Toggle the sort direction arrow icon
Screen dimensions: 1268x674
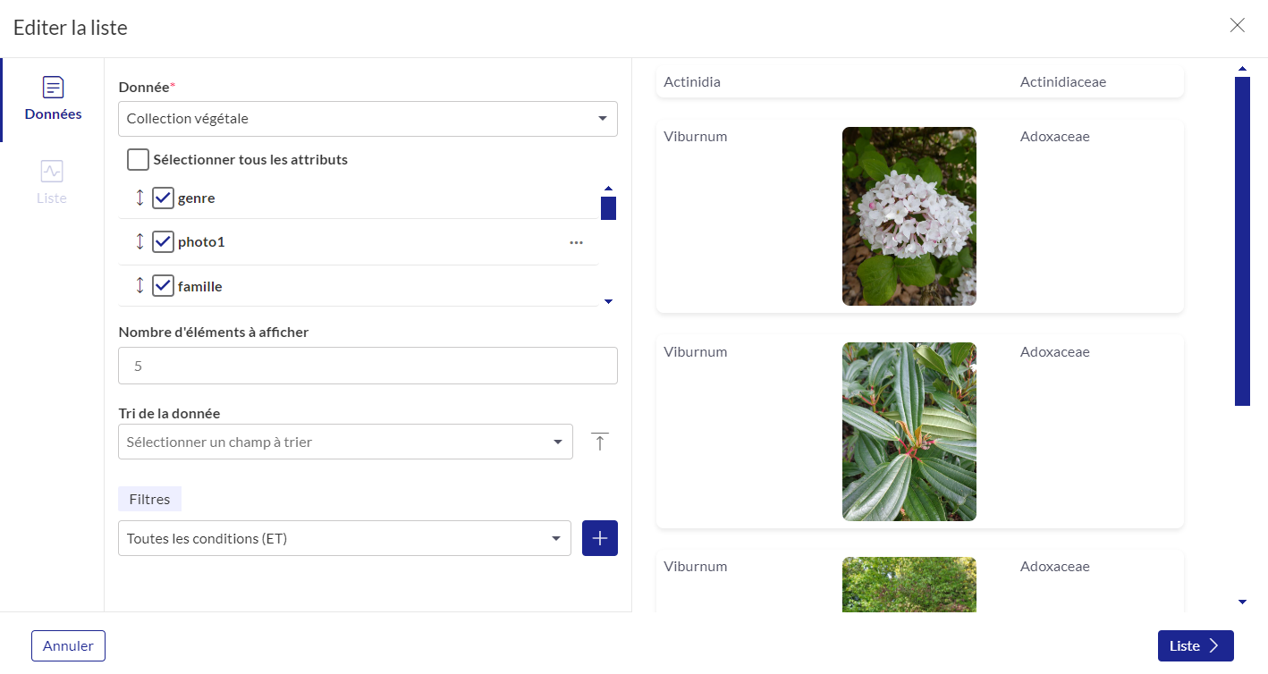click(x=600, y=442)
